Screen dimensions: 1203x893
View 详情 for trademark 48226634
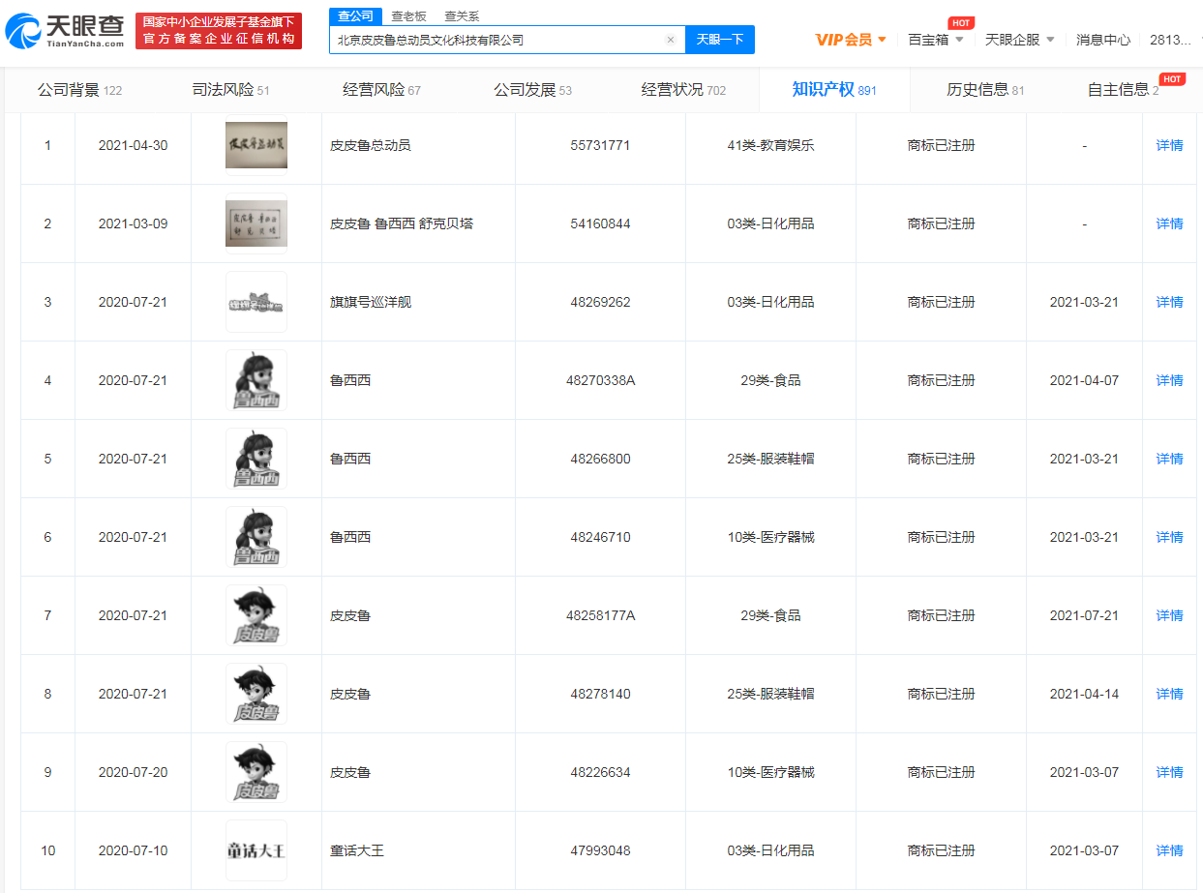pyautogui.click(x=1169, y=772)
